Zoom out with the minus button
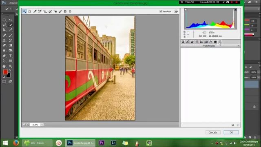This screenshot has width=261, height=147. point(24,125)
